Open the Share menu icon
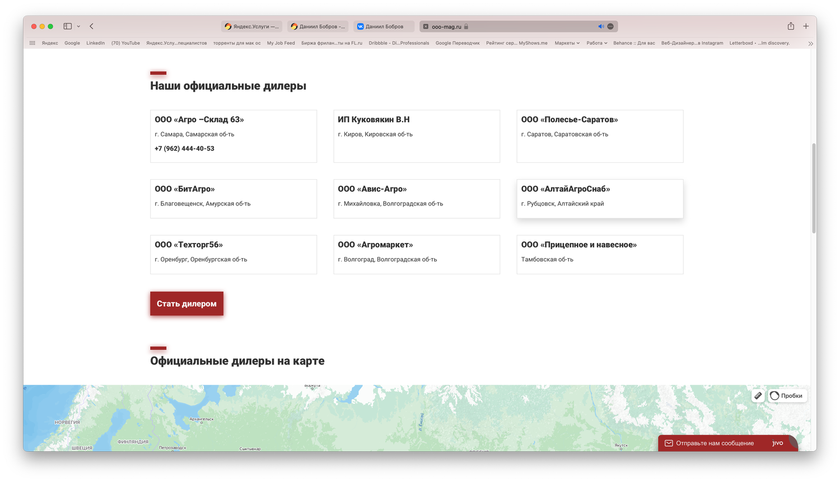This screenshot has height=482, width=840. click(x=791, y=26)
